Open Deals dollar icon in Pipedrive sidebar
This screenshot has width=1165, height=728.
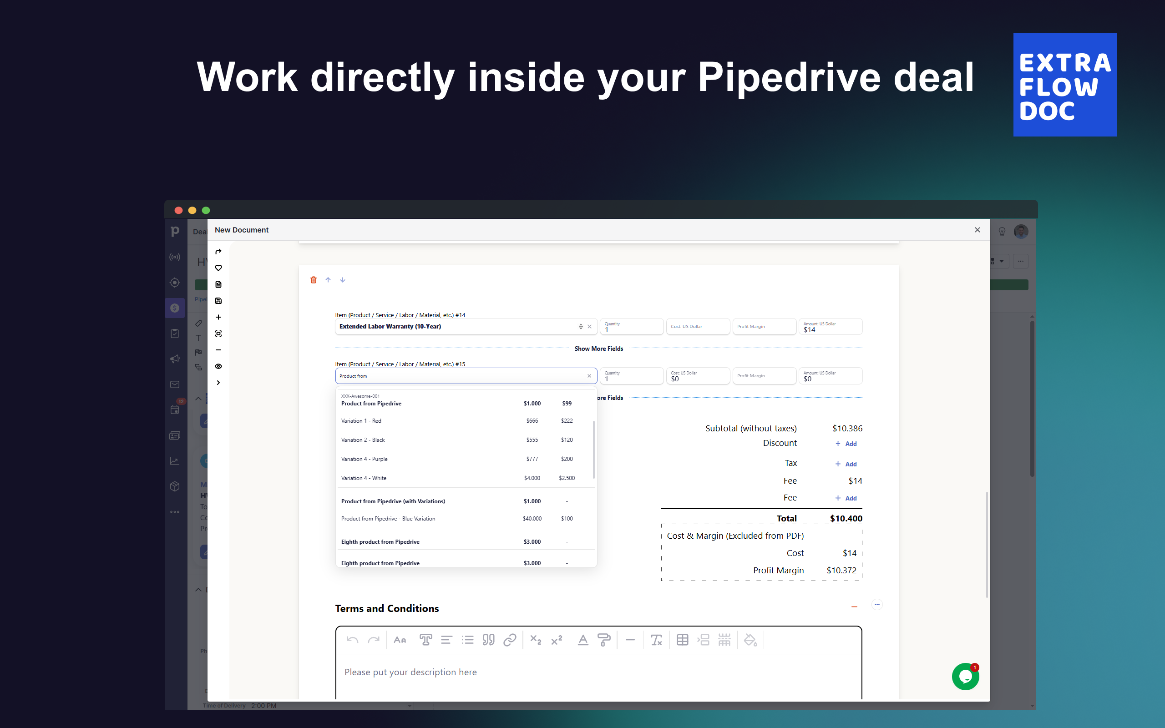tap(175, 308)
